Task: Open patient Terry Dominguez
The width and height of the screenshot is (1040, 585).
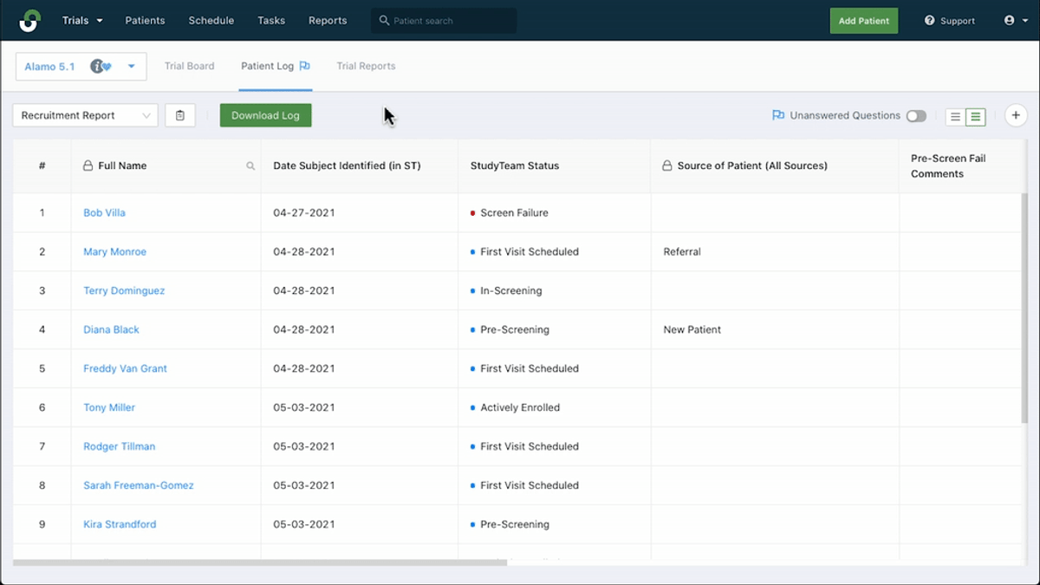Action: (124, 290)
